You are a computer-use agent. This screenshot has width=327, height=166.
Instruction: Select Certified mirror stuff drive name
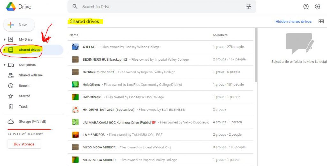click(98, 72)
